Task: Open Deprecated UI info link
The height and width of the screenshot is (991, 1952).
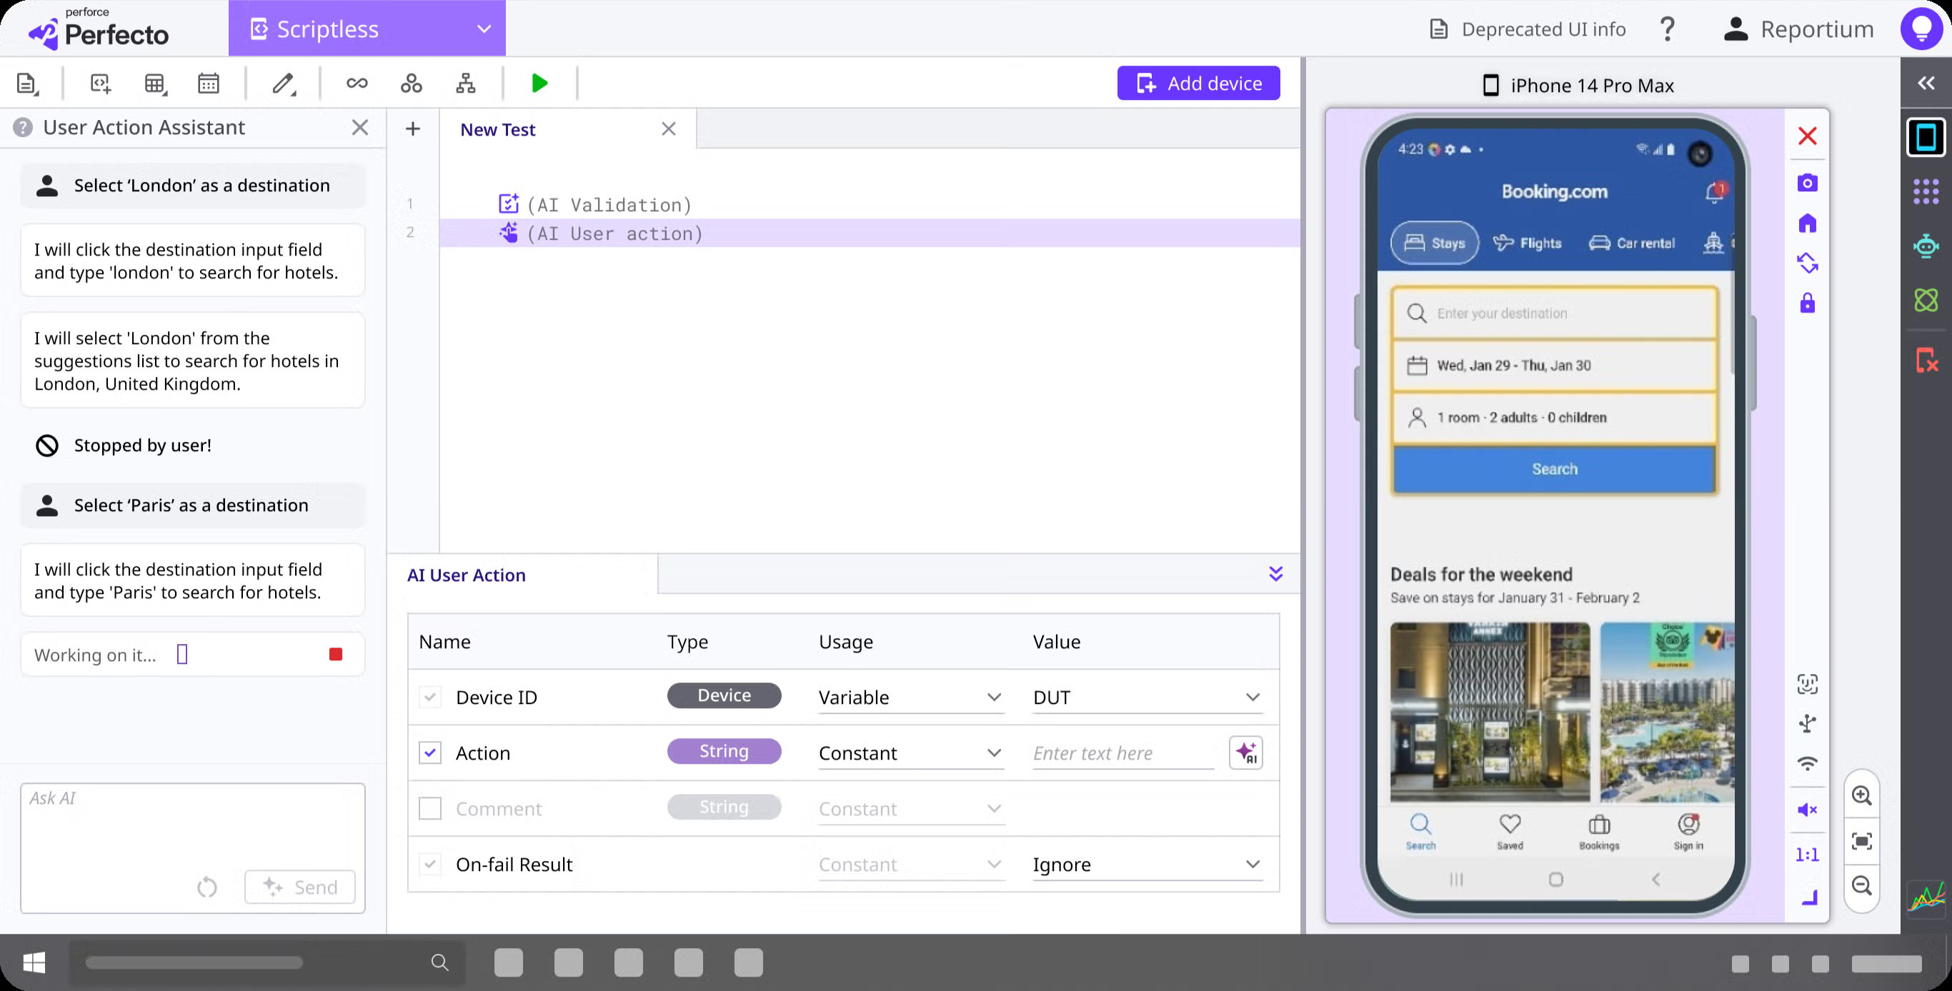Action: tap(1528, 29)
